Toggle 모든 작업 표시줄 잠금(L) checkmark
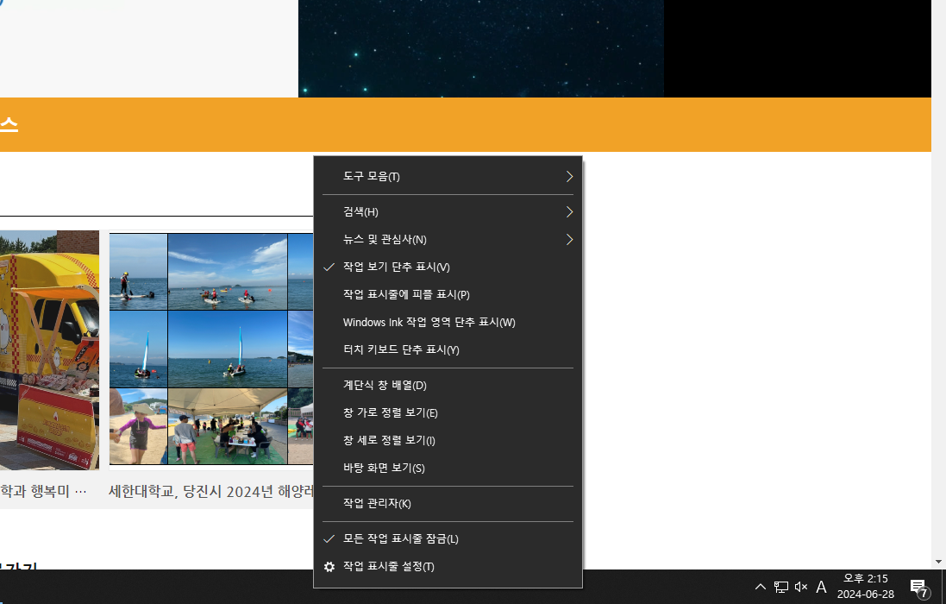946x604 pixels. pos(400,539)
